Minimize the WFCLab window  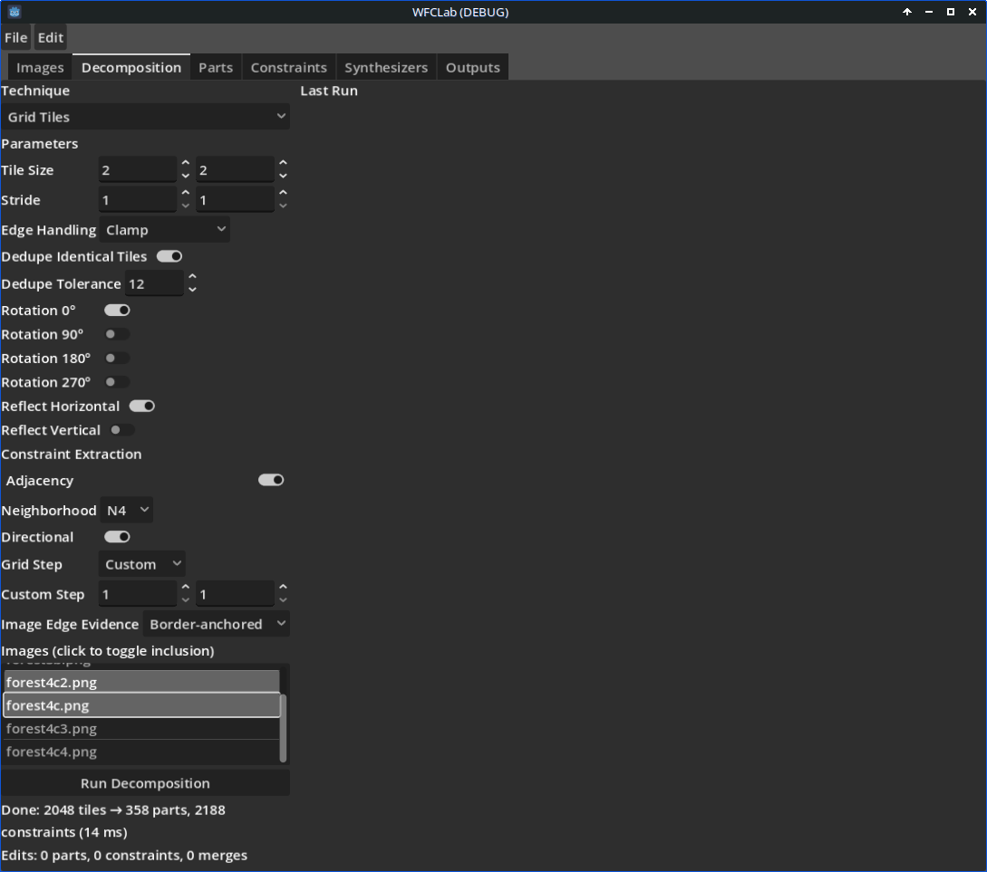[928, 12]
